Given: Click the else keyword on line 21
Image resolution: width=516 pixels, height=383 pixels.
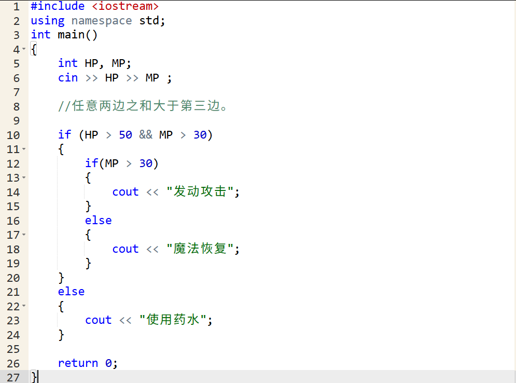Looking at the screenshot, I should pyautogui.click(x=72, y=292).
